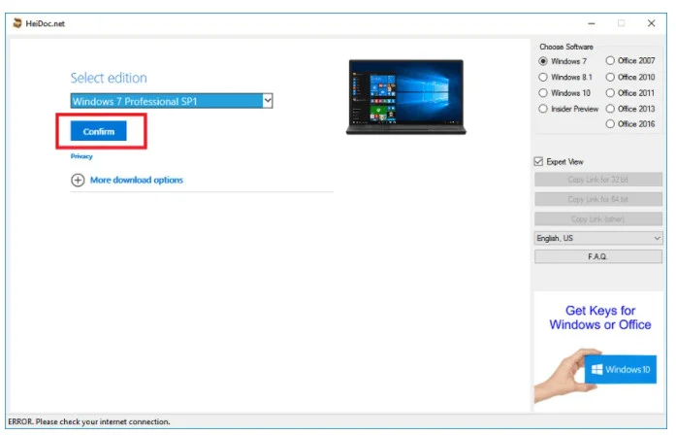Click the F.A.Q. button
Viewport: 676px width, 435px height.
pyautogui.click(x=598, y=256)
